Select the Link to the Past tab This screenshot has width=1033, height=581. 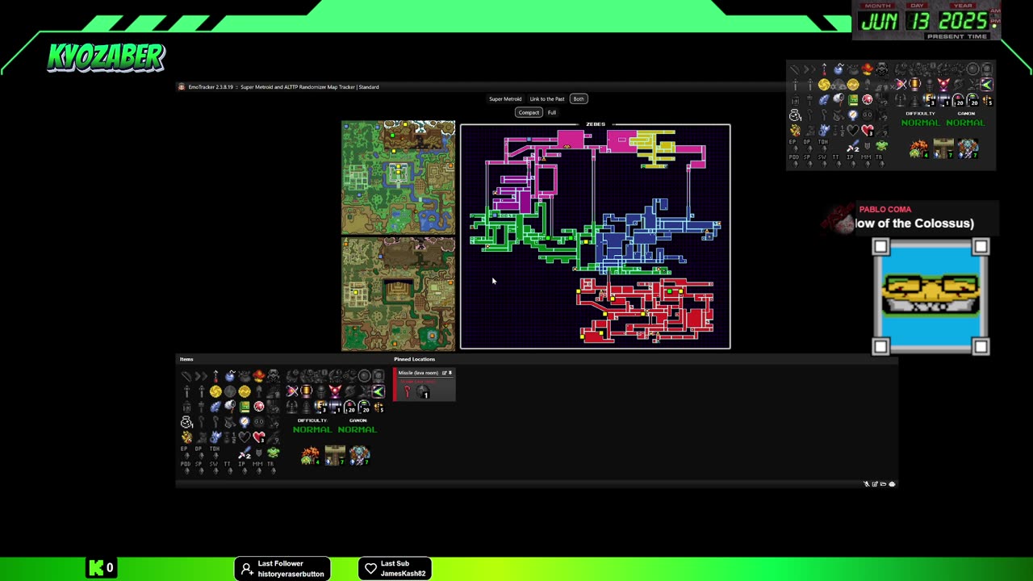(x=547, y=99)
